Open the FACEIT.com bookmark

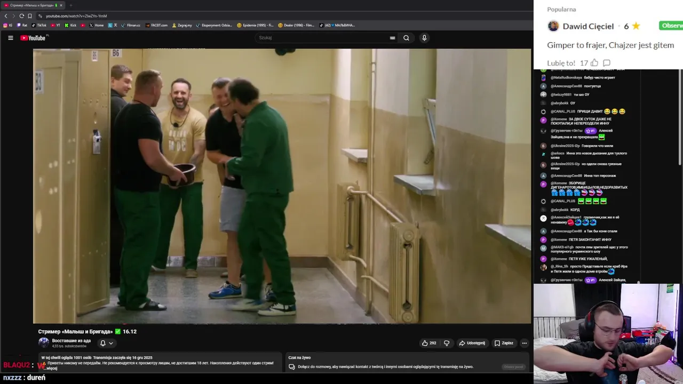pyautogui.click(x=156, y=25)
